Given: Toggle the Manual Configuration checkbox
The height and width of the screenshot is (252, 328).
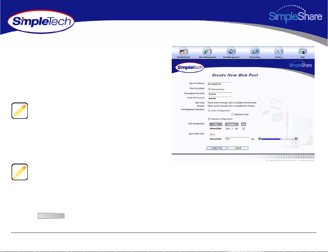Looking at the screenshot, I should pos(209,119).
